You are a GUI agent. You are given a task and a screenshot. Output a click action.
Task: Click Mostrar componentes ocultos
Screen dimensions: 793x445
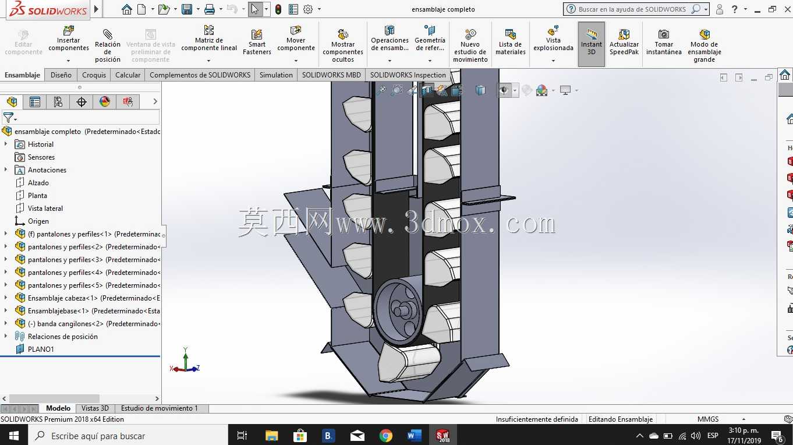[x=343, y=45]
